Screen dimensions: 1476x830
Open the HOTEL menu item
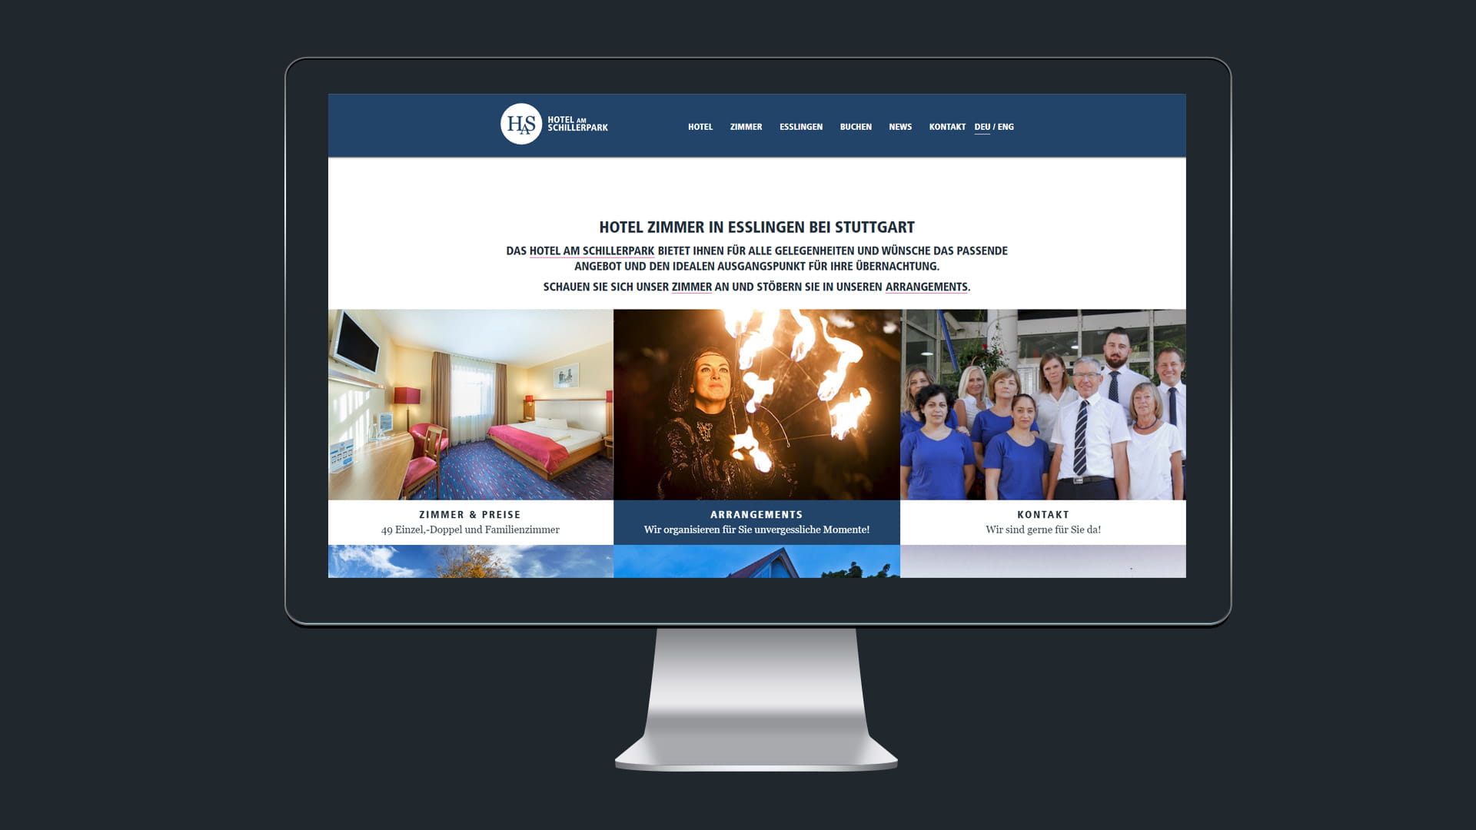pyautogui.click(x=700, y=127)
